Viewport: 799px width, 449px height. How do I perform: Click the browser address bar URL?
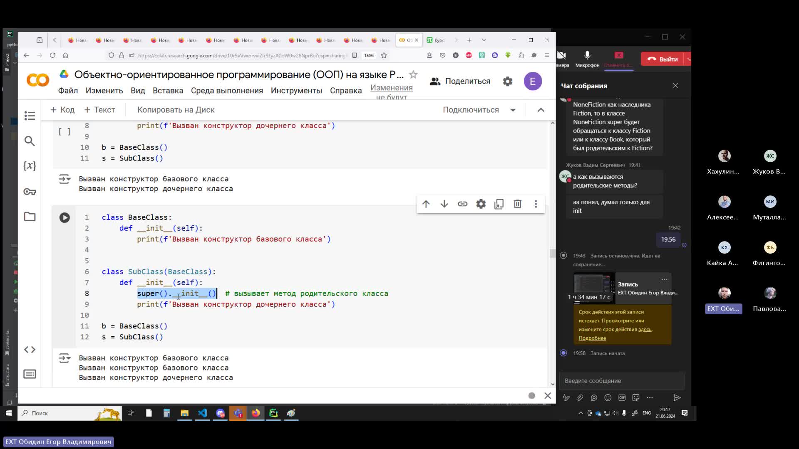242,56
